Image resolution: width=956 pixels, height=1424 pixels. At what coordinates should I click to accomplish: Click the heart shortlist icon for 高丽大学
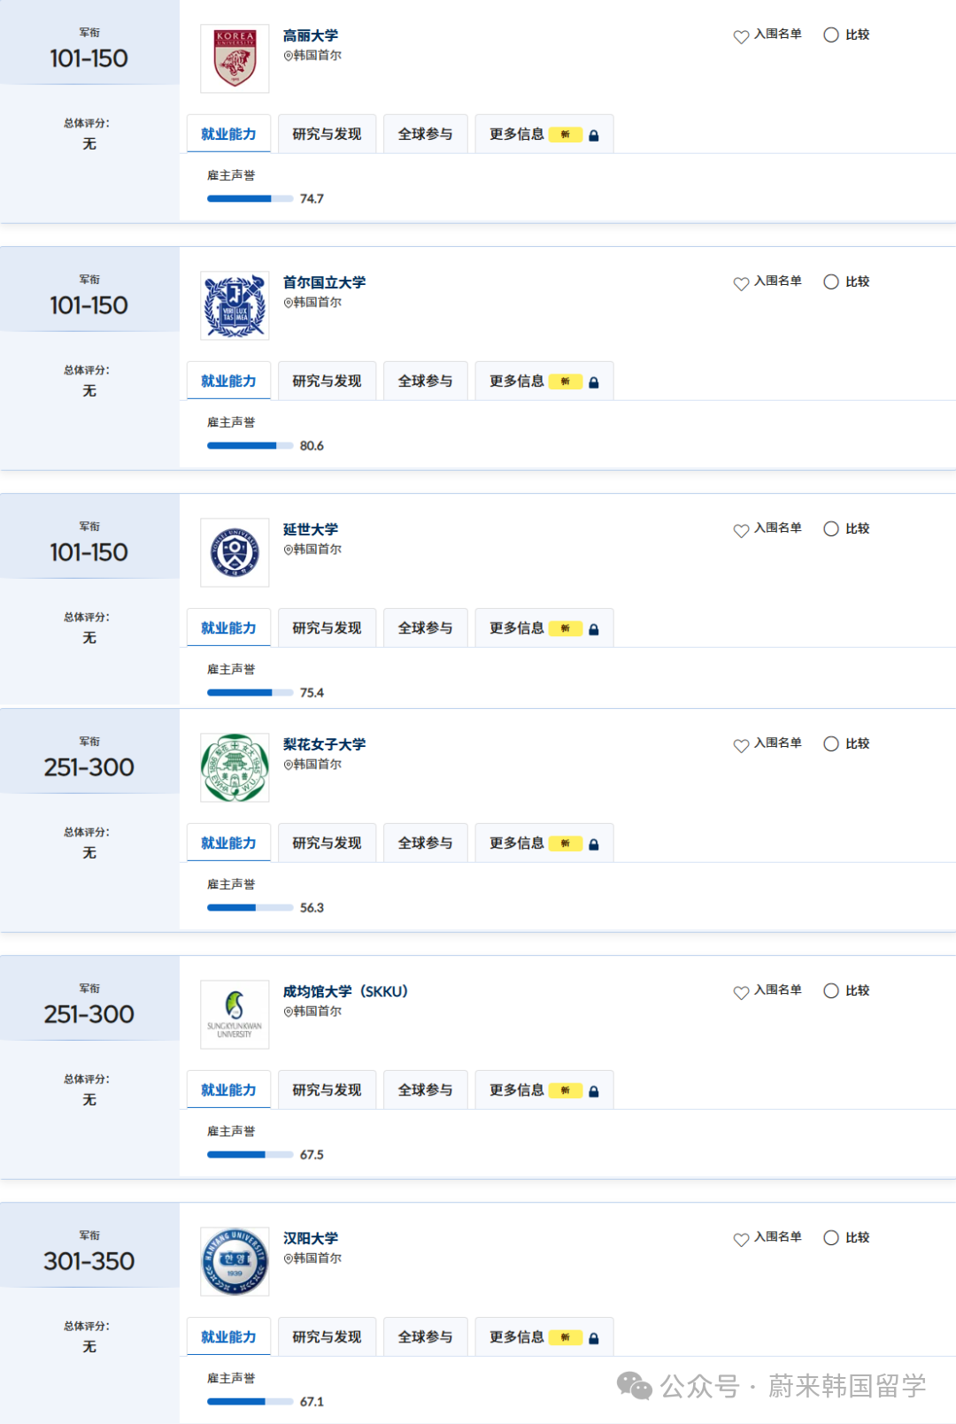tap(741, 36)
